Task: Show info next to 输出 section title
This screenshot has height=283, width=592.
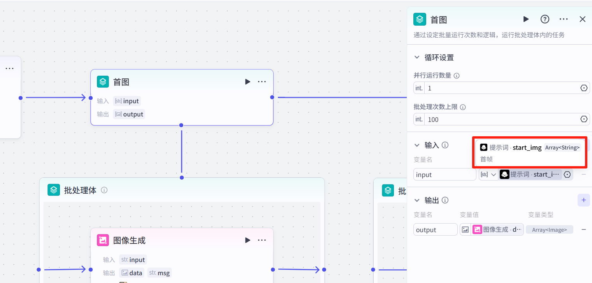Action: 445,200
